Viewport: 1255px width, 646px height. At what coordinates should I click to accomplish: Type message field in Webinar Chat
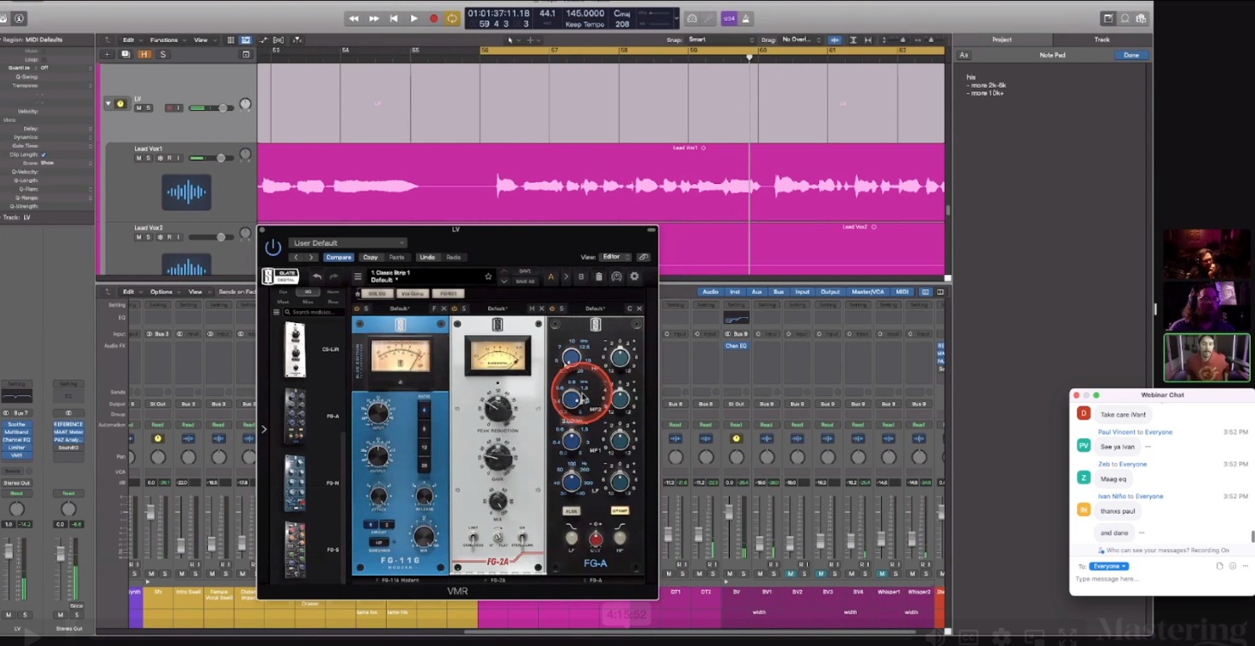pyautogui.click(x=1160, y=579)
